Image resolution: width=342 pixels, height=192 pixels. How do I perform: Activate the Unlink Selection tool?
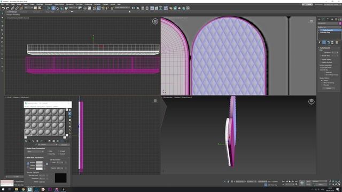[x=17, y=8]
